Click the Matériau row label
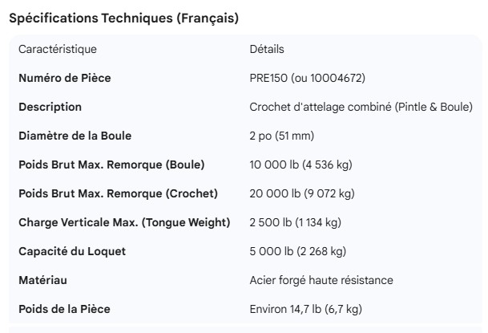 pyautogui.click(x=42, y=280)
